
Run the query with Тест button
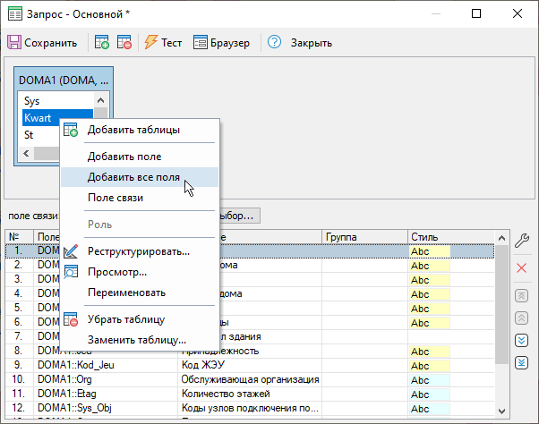click(x=162, y=43)
